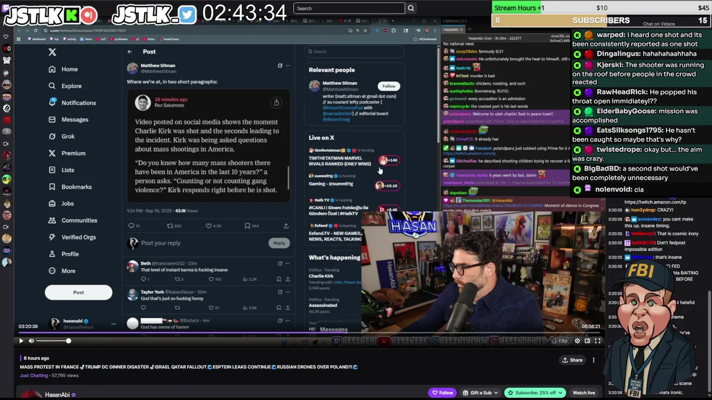Go back with the arrow beside the Post heading
The image size is (712, 400).
(x=130, y=52)
